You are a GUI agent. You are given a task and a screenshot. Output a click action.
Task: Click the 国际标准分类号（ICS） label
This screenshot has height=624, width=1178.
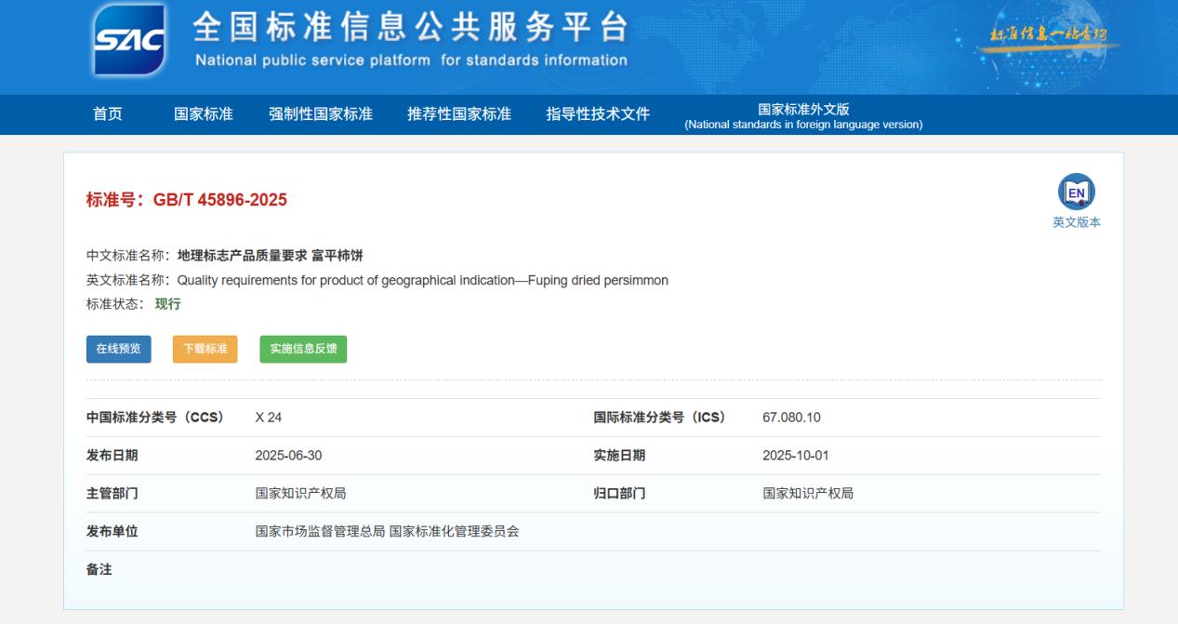tap(659, 418)
